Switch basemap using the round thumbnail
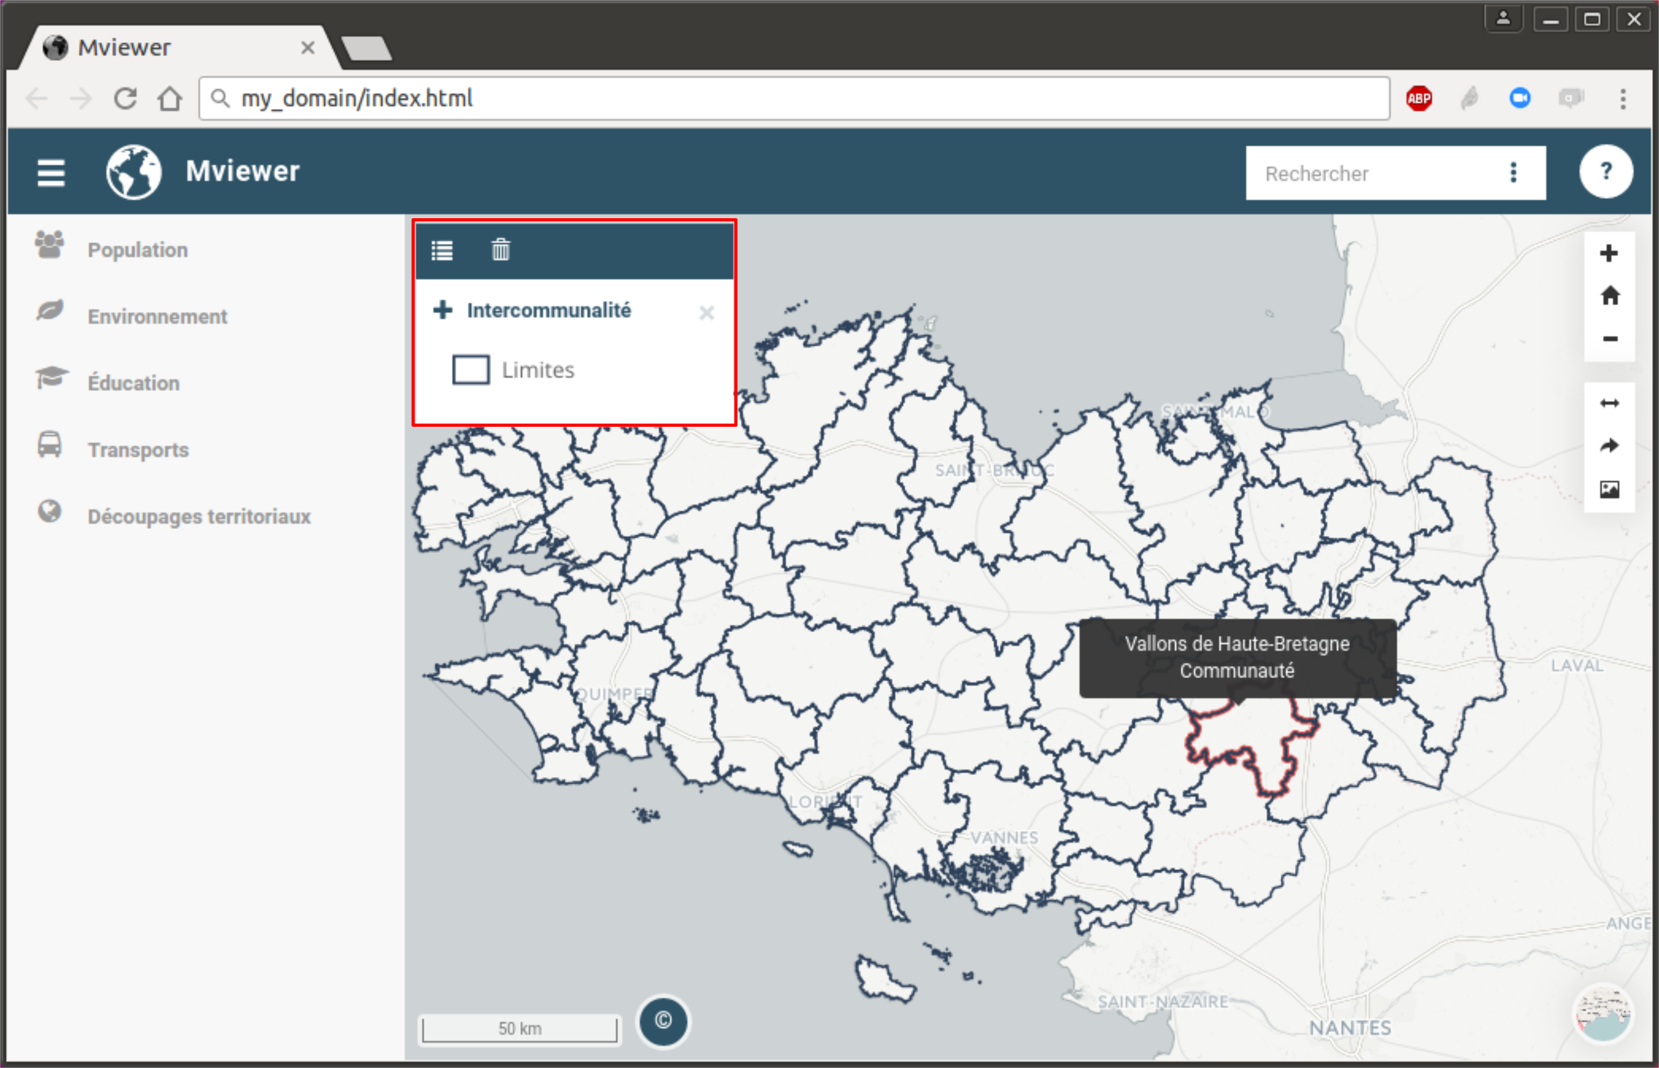This screenshot has height=1068, width=1659. (x=1603, y=1014)
